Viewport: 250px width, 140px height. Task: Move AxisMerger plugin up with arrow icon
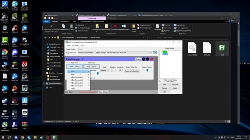pyautogui.click(x=144, y=59)
